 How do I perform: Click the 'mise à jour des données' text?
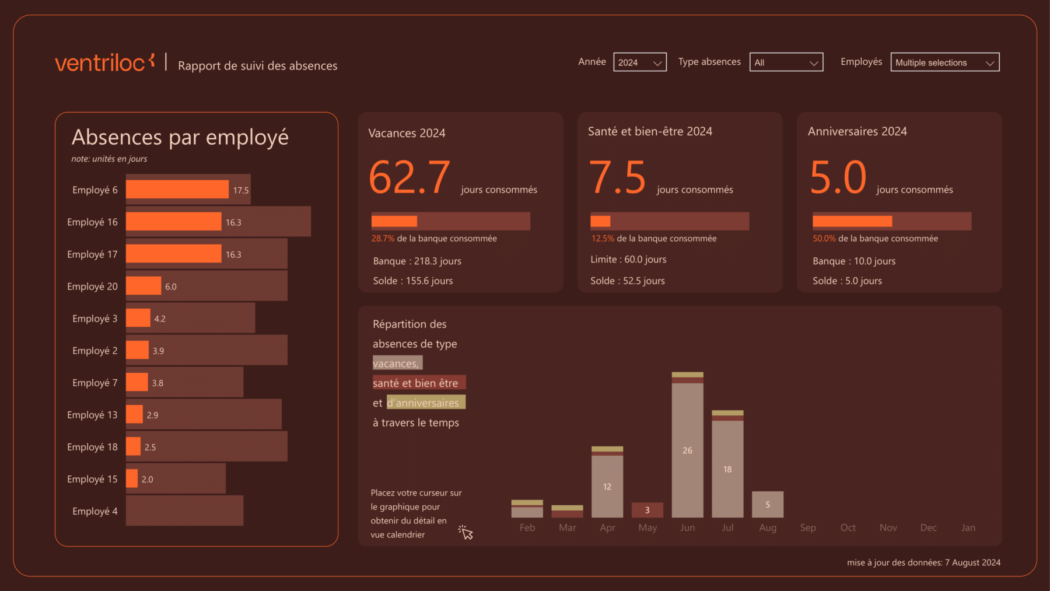923,562
